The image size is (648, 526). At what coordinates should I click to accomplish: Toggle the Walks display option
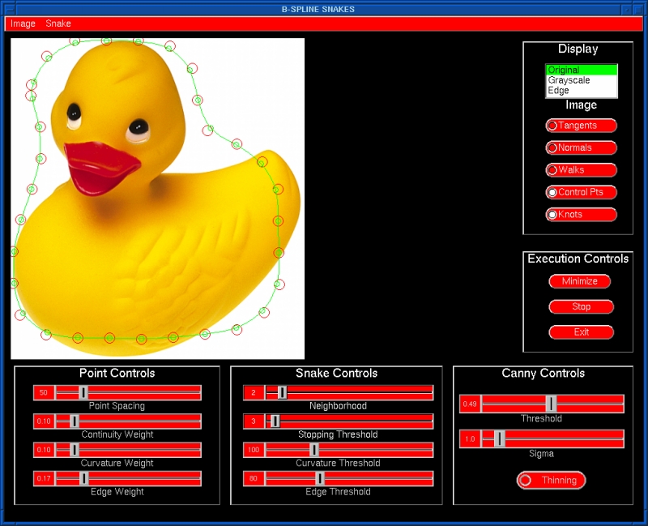(581, 170)
